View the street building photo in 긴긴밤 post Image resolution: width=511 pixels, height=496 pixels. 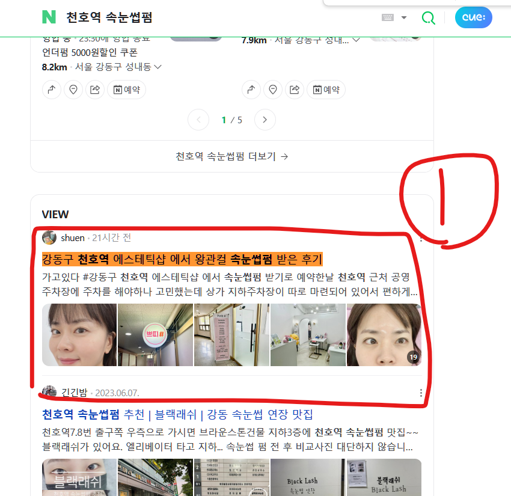[x=155, y=477]
